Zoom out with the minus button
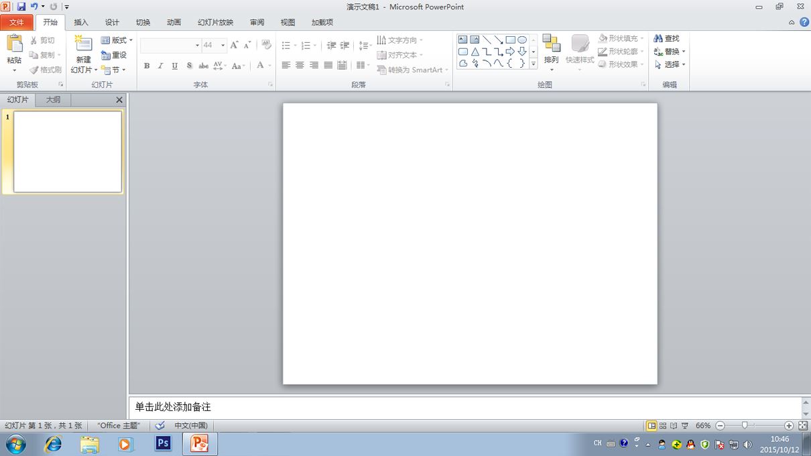811x456 pixels. pyautogui.click(x=720, y=426)
